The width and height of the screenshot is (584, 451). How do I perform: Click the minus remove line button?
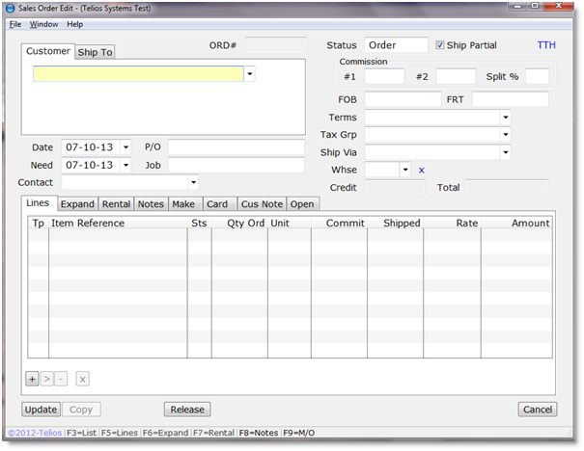click(61, 379)
